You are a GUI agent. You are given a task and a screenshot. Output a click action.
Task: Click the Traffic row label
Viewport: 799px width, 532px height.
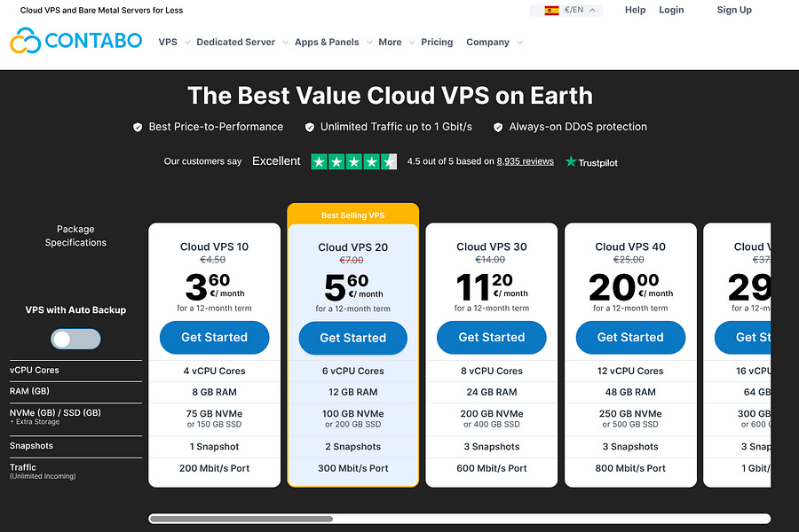[23, 467]
